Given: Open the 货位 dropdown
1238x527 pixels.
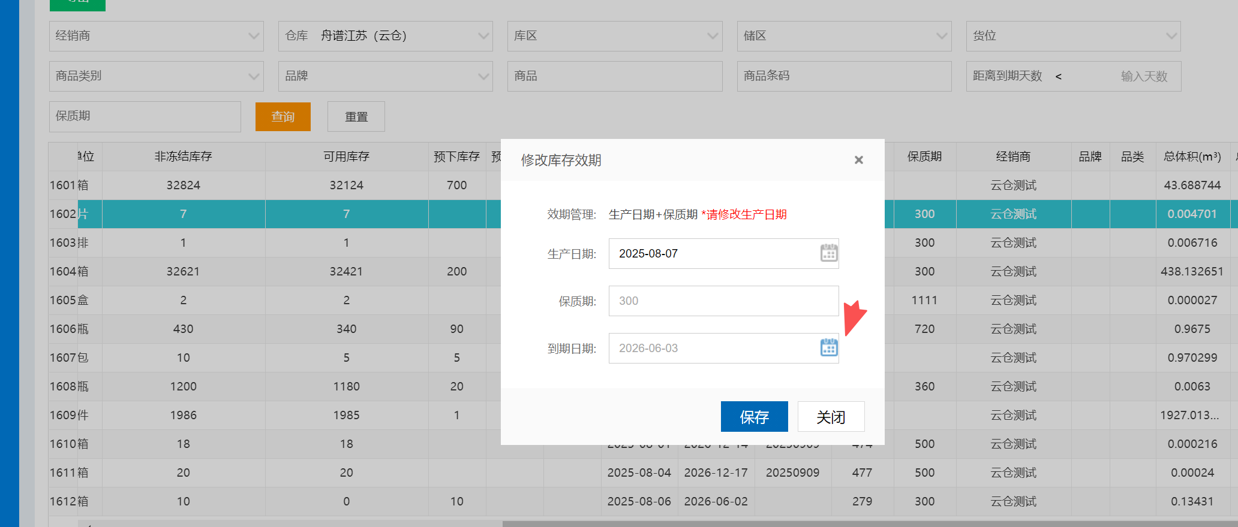Looking at the screenshot, I should (1072, 36).
